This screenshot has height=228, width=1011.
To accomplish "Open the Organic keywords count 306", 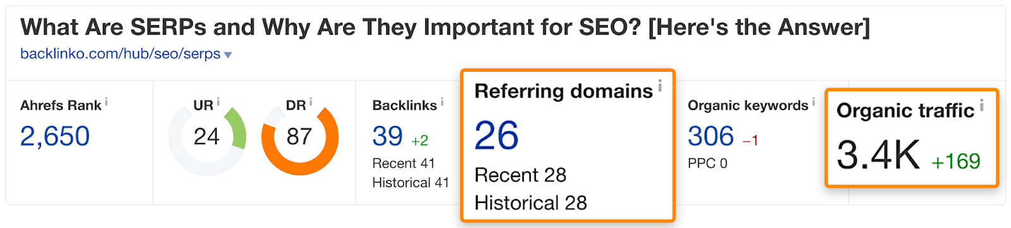I will click(x=711, y=136).
